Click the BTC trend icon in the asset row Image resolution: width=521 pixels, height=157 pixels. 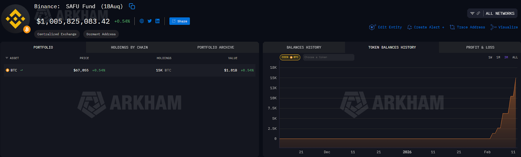(x=21, y=70)
